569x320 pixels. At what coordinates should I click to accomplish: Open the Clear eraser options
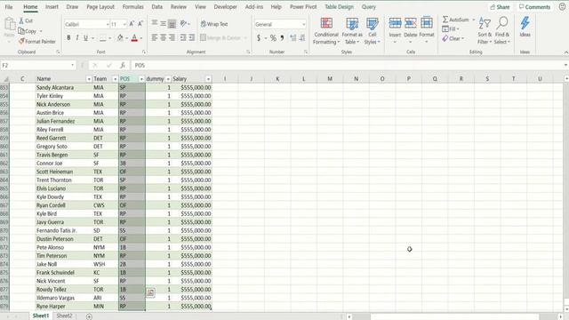click(x=453, y=38)
